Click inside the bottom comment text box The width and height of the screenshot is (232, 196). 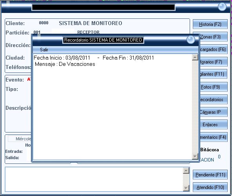tap(94, 179)
